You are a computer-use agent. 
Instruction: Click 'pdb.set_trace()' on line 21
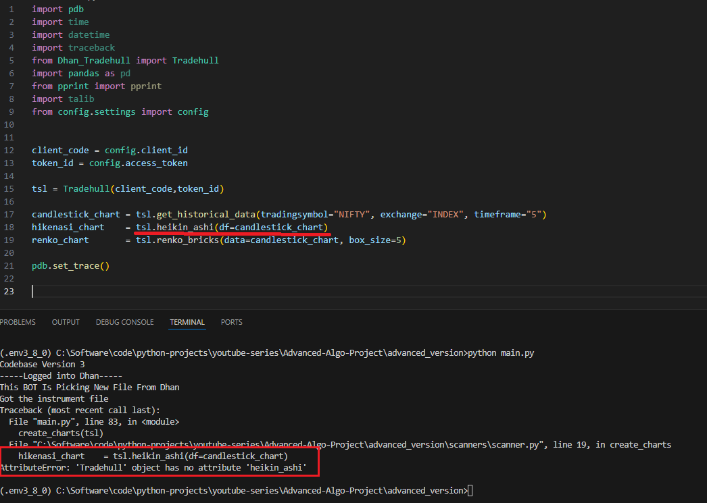70,266
